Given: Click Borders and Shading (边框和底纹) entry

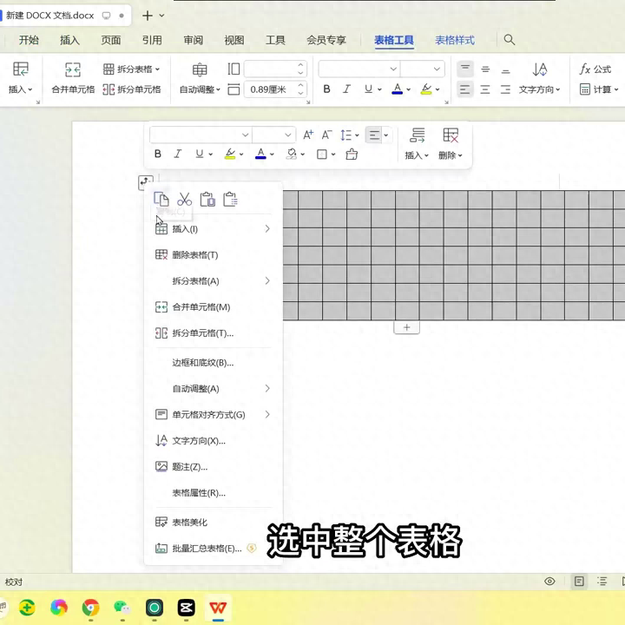Looking at the screenshot, I should (202, 363).
